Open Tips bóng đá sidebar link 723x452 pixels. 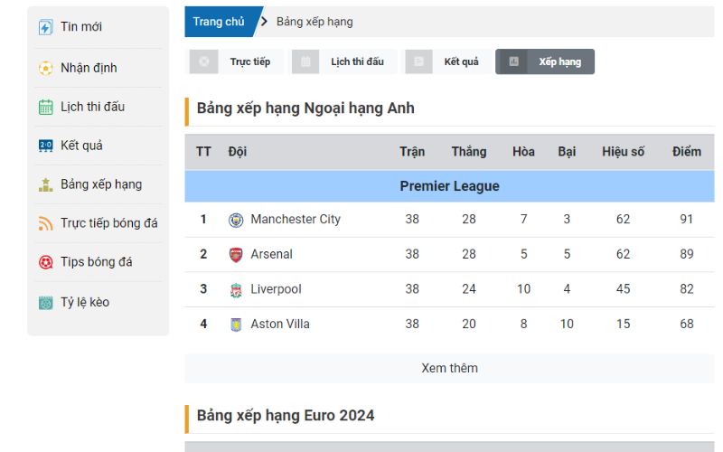[99, 261]
